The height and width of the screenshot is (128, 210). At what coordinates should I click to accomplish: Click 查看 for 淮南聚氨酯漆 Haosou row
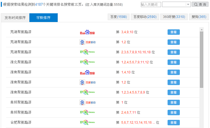click(x=174, y=92)
